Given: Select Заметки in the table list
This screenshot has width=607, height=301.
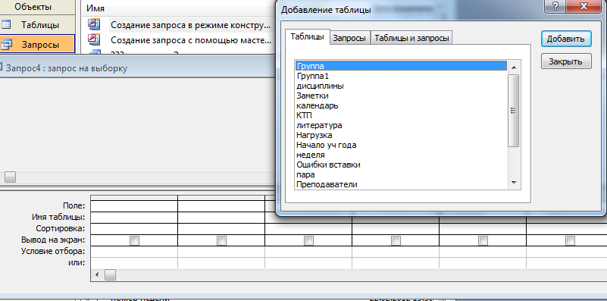Looking at the screenshot, I should (x=401, y=96).
